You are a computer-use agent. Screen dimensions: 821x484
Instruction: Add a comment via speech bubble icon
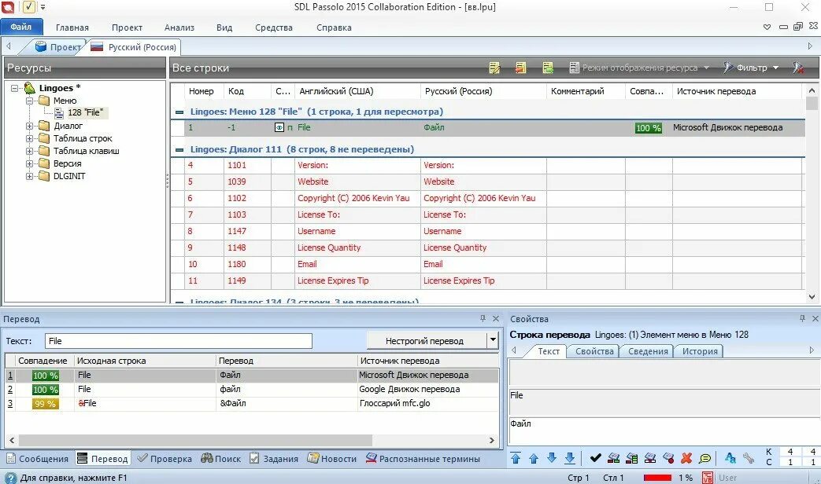click(x=705, y=458)
